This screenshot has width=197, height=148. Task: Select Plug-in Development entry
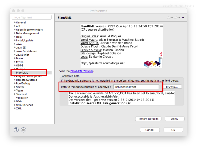pos(29,76)
